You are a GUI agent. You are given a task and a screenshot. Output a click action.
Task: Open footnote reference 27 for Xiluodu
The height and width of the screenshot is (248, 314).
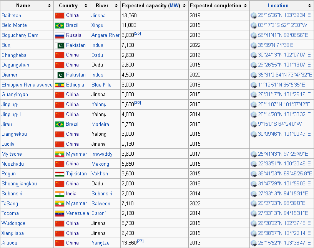(140, 241)
